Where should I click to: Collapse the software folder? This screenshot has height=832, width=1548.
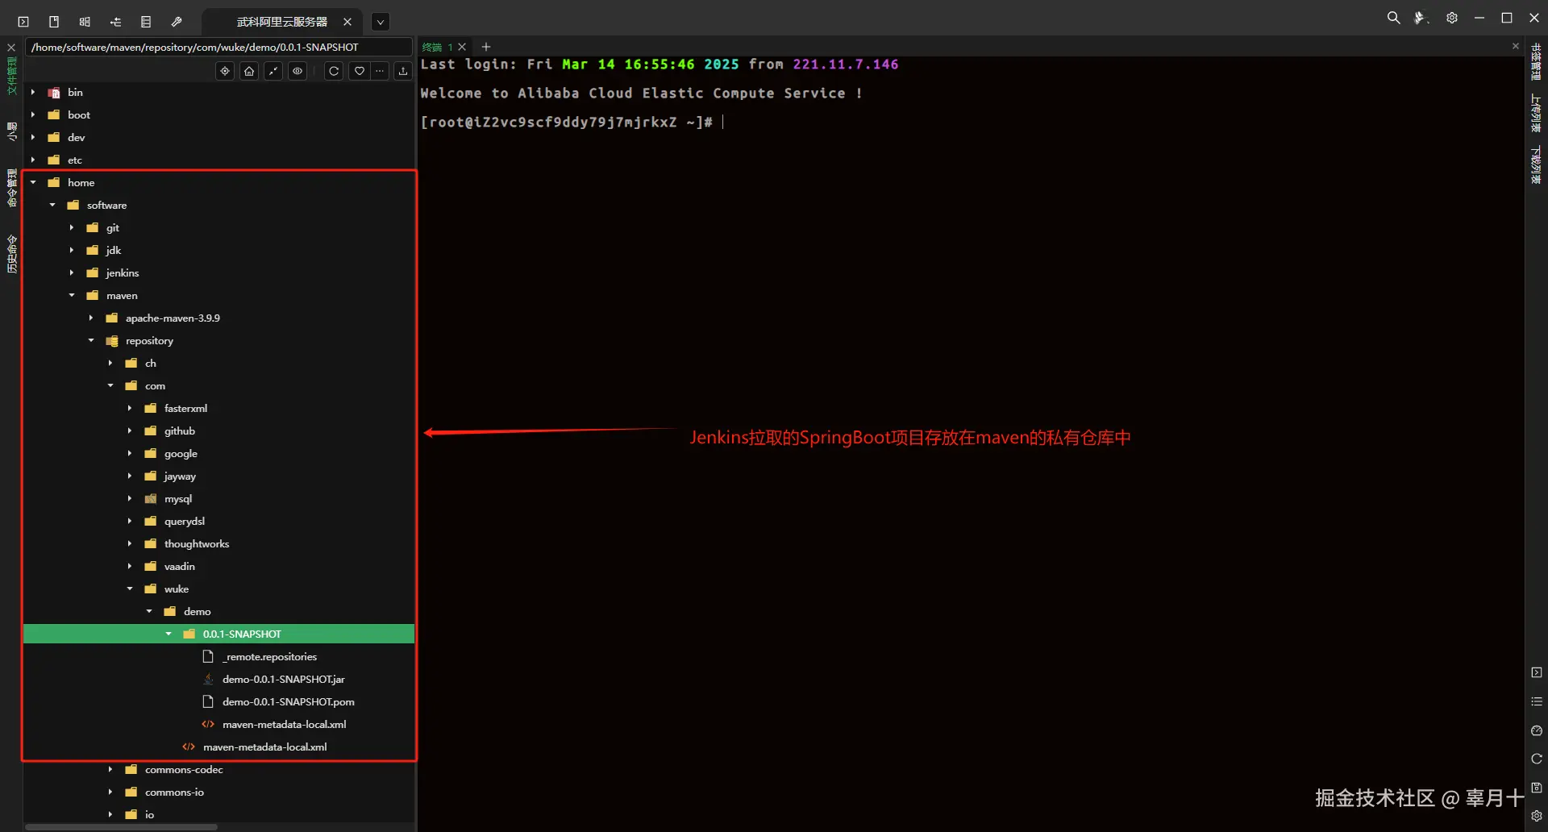point(52,206)
